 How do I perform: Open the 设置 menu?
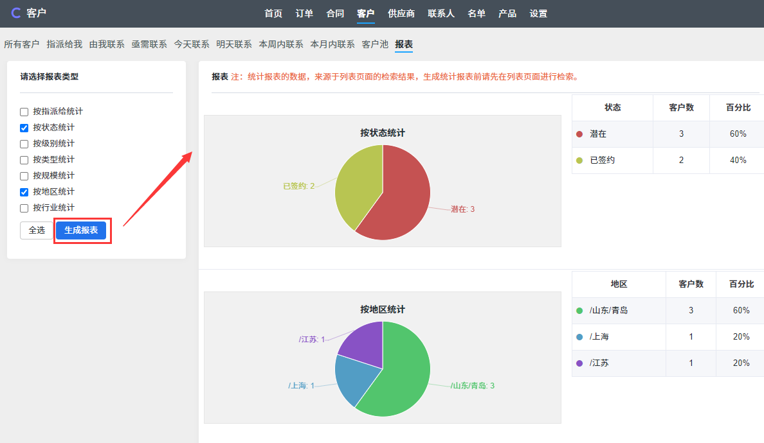538,13
